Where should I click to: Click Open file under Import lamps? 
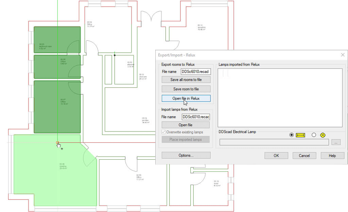(186, 125)
